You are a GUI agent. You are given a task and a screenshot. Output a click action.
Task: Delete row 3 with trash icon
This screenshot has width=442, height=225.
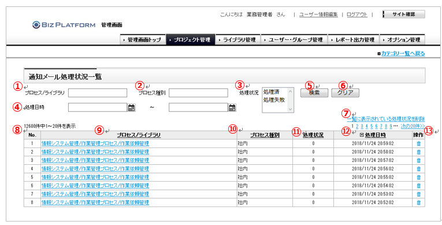pos(419,160)
